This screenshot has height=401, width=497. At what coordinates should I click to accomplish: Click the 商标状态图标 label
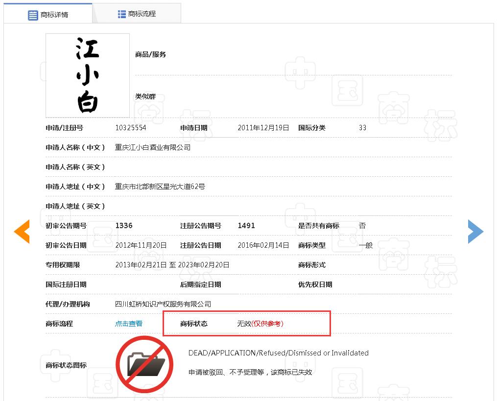point(66,365)
